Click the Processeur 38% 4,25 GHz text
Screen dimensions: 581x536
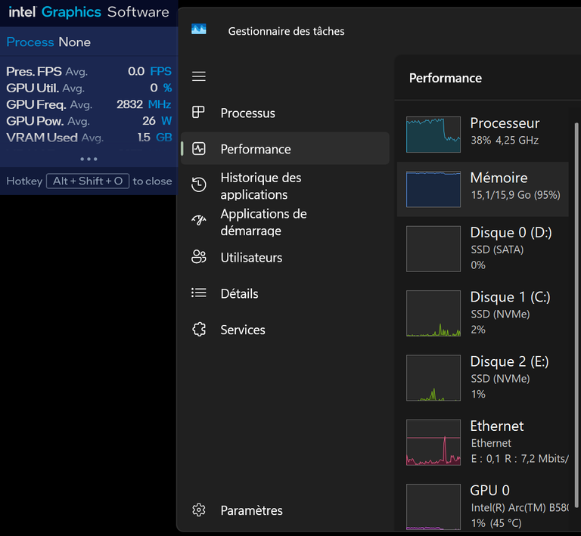(505, 141)
